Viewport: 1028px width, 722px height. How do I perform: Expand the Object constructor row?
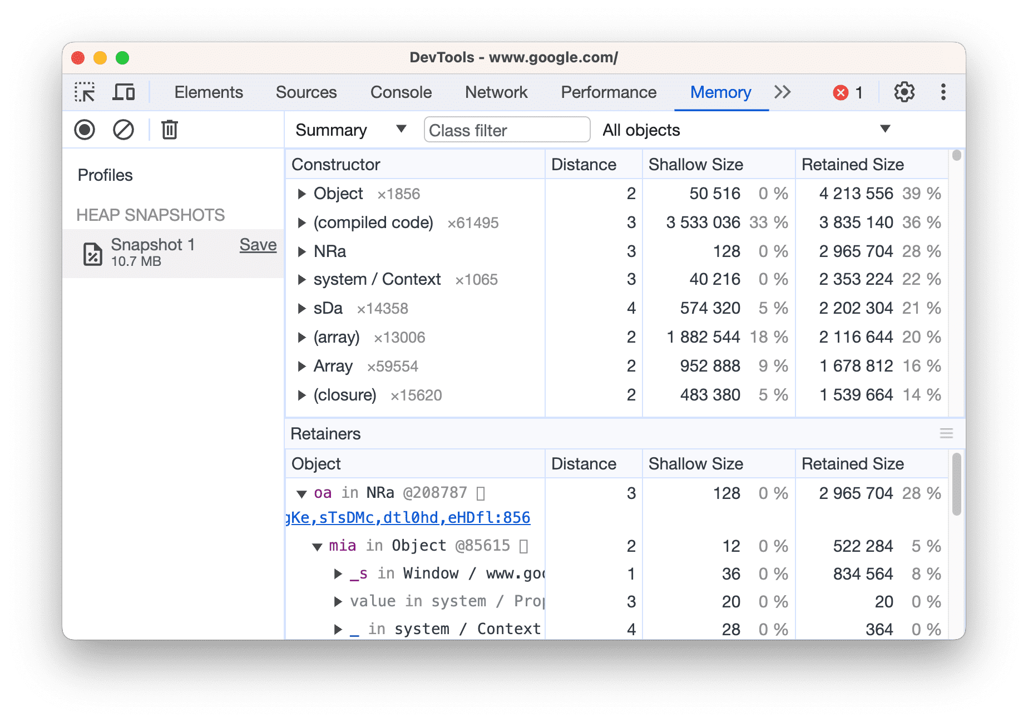302,194
